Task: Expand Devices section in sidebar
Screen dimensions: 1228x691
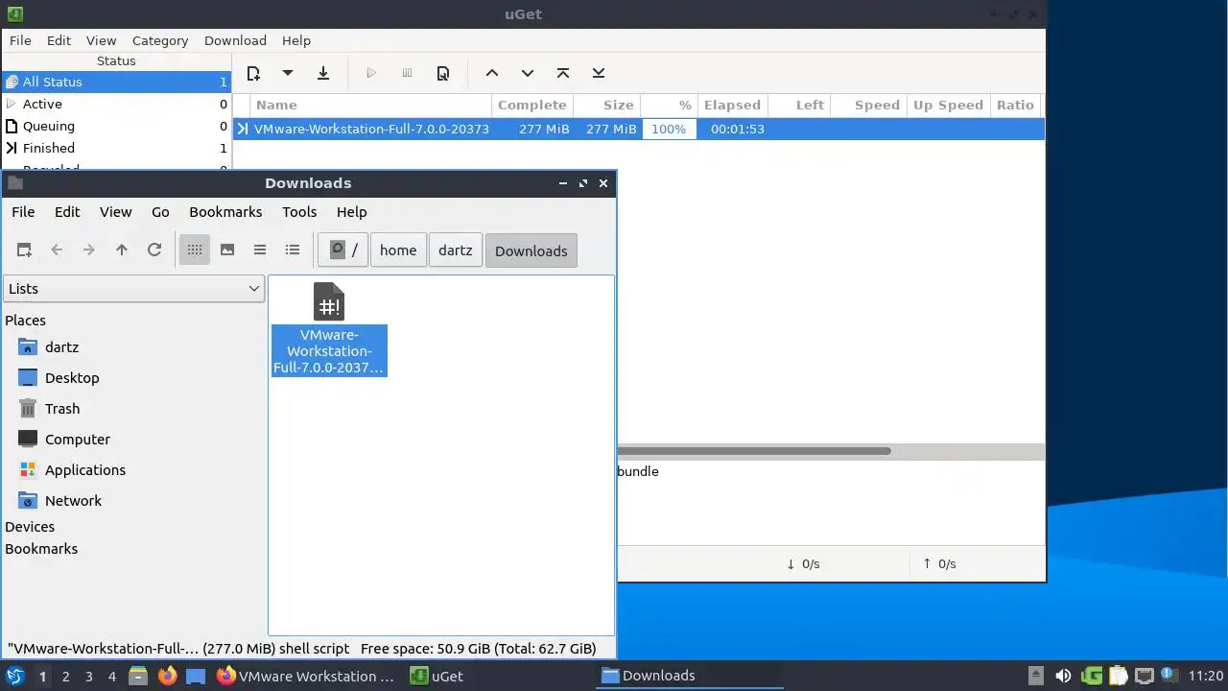Action: (x=30, y=527)
